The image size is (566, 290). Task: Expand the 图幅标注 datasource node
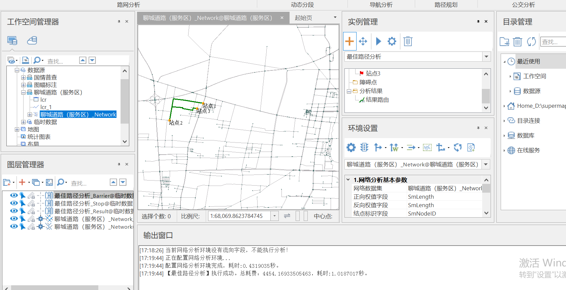click(23, 85)
